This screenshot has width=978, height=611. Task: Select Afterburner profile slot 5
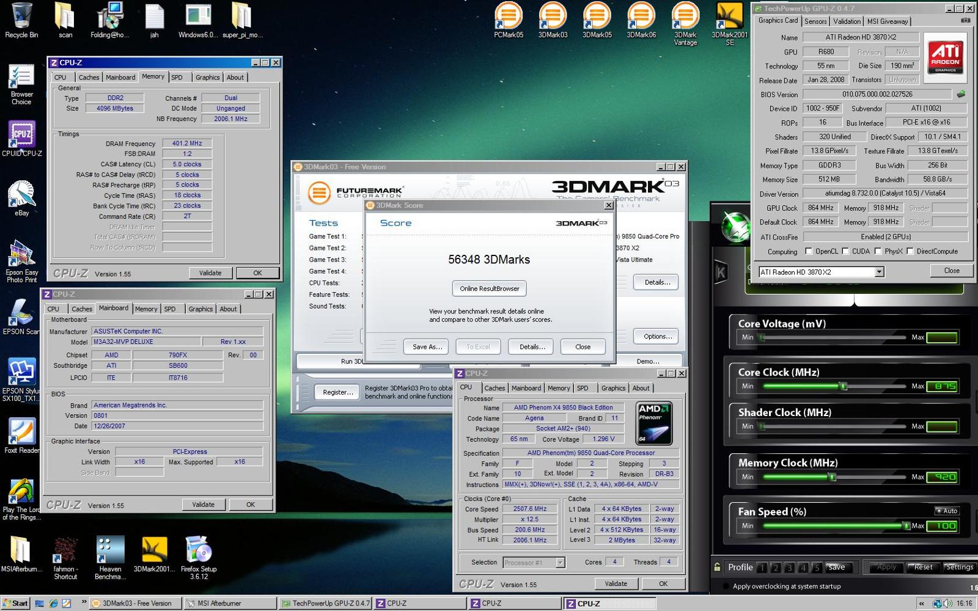[x=817, y=568]
